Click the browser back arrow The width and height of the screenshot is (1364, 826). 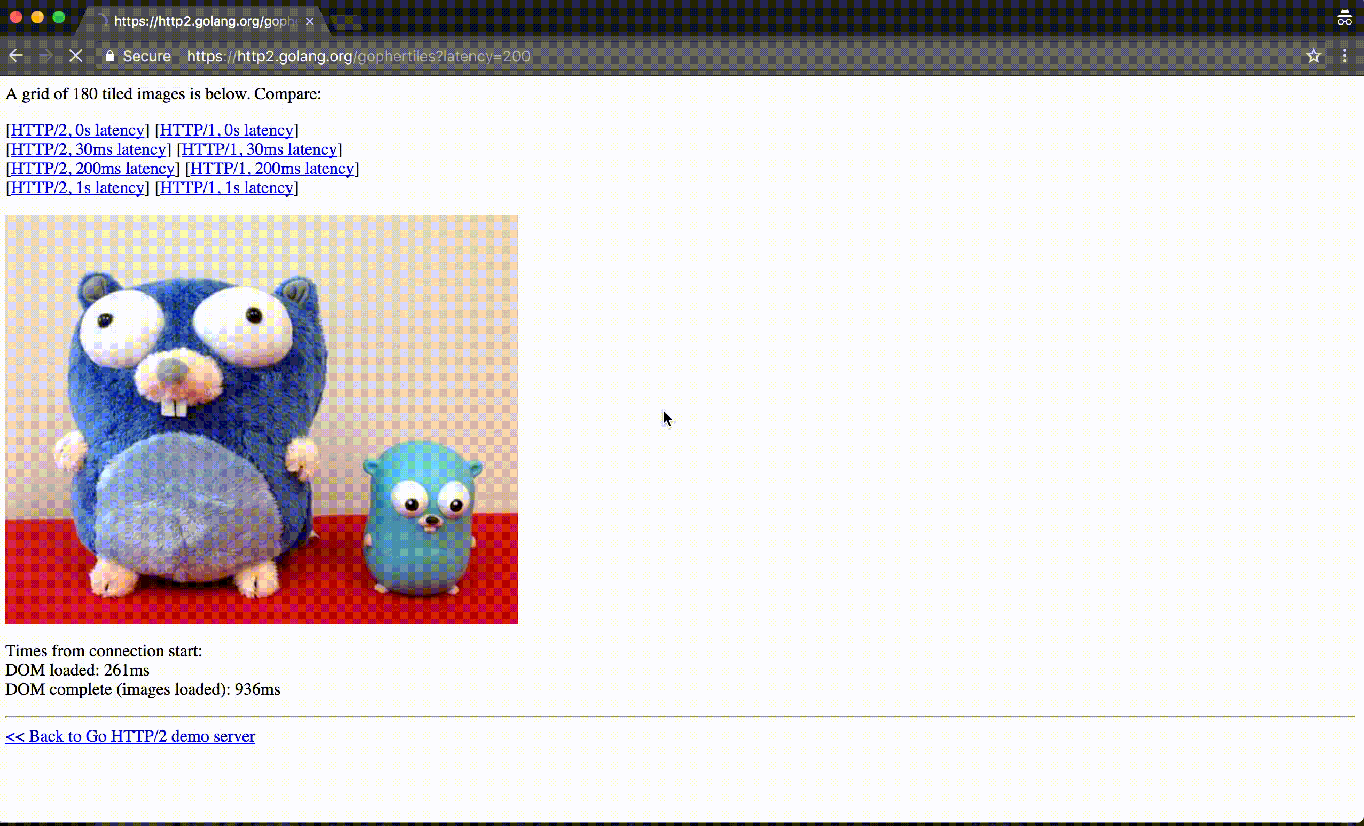coord(16,56)
